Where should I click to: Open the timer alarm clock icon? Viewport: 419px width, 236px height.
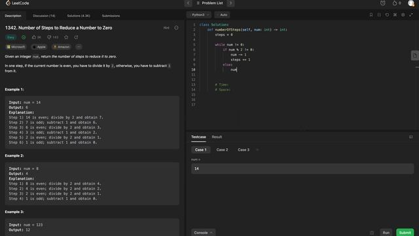tap(382, 3)
